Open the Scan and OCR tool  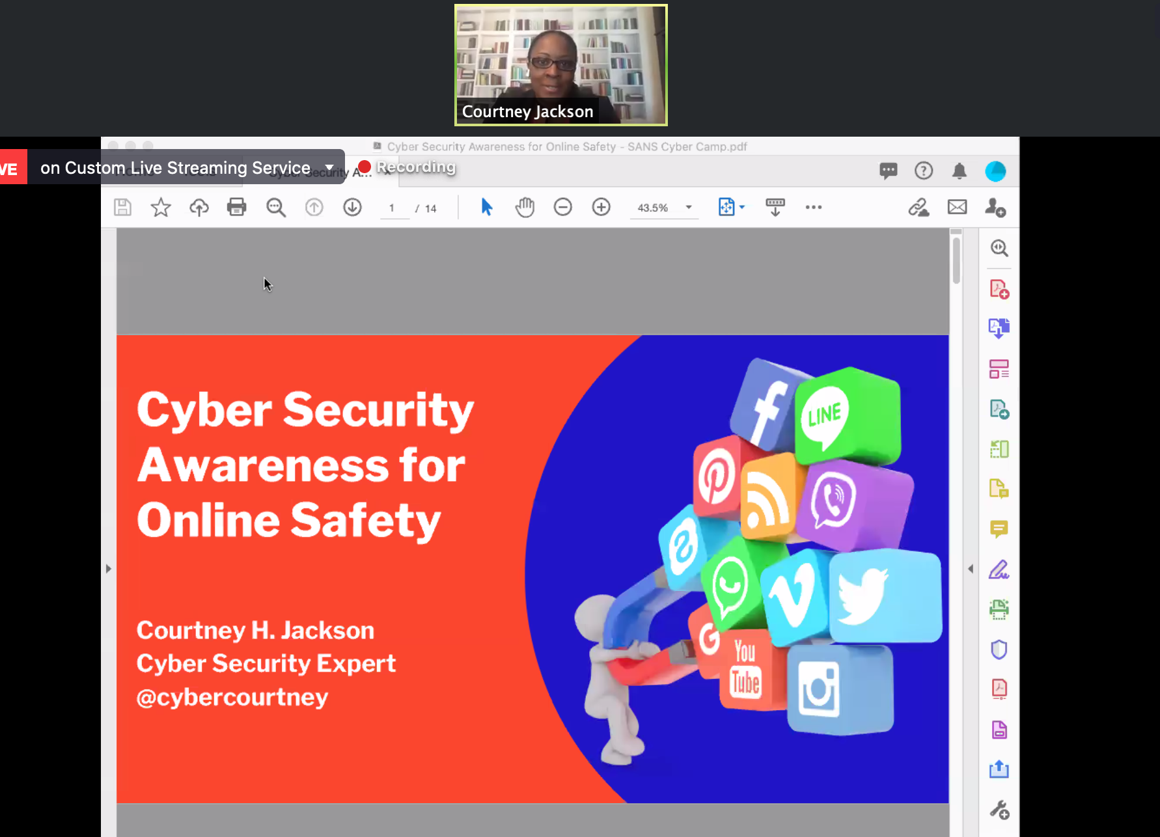click(999, 609)
